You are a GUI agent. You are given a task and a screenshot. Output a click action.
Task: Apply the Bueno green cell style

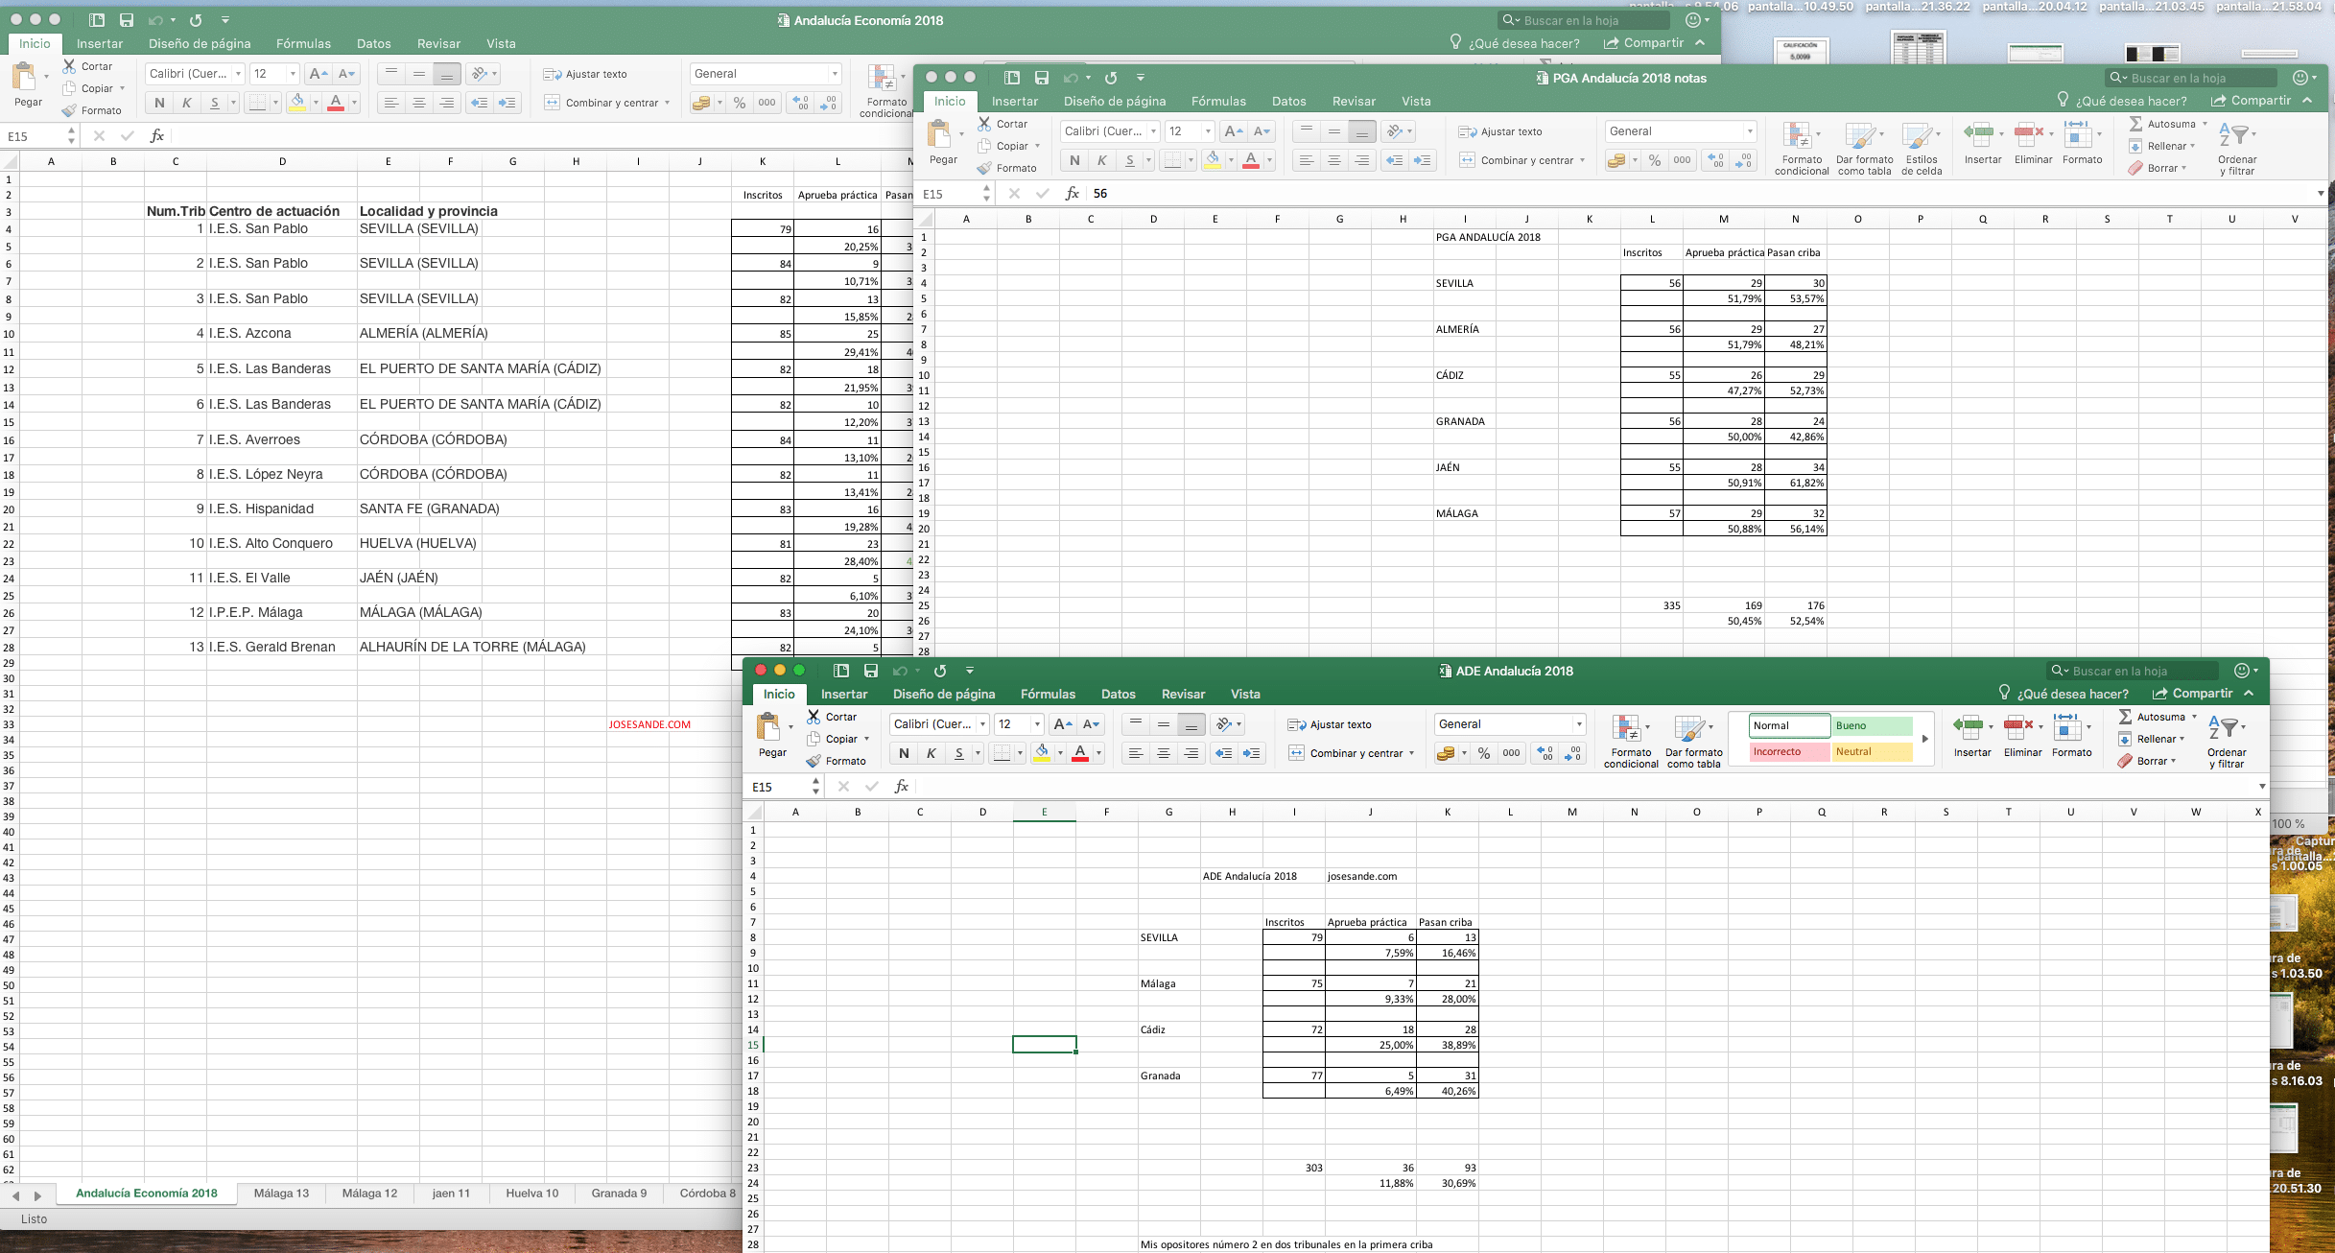tap(1872, 725)
